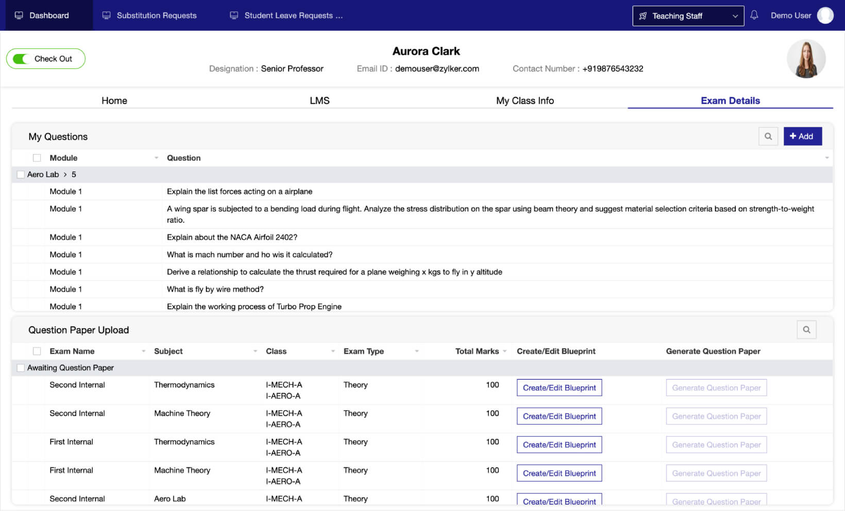Open the Teaching Staff dropdown
The height and width of the screenshot is (511, 845).
click(x=688, y=16)
